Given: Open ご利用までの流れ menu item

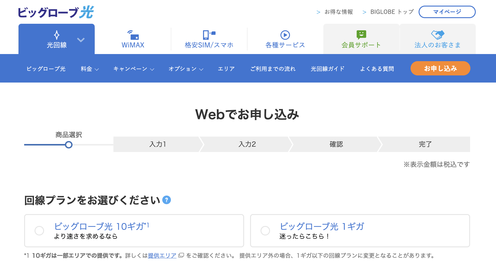Looking at the screenshot, I should click(273, 69).
